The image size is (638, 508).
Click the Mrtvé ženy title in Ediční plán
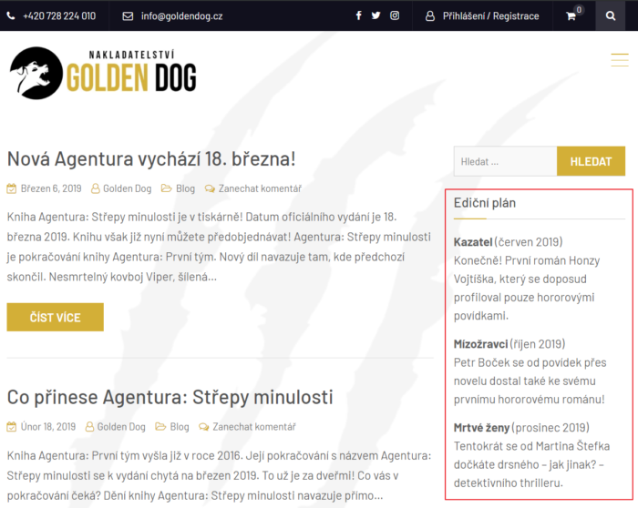[x=482, y=428]
